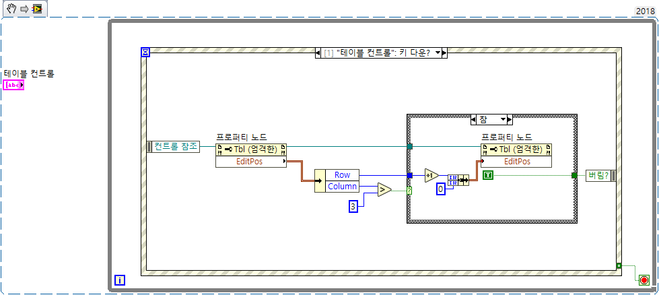
Task: Open the 참 case selector dropdown
Action: click(503, 120)
